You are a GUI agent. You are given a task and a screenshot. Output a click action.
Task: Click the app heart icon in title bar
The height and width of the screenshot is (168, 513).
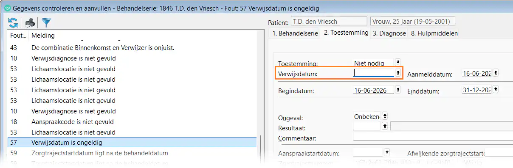point(6,8)
